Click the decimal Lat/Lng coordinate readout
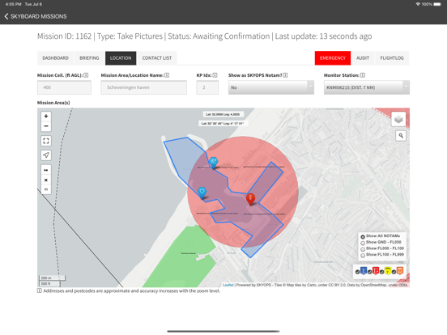 (x=223, y=114)
